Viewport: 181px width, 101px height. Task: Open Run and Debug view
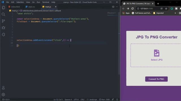3,28
